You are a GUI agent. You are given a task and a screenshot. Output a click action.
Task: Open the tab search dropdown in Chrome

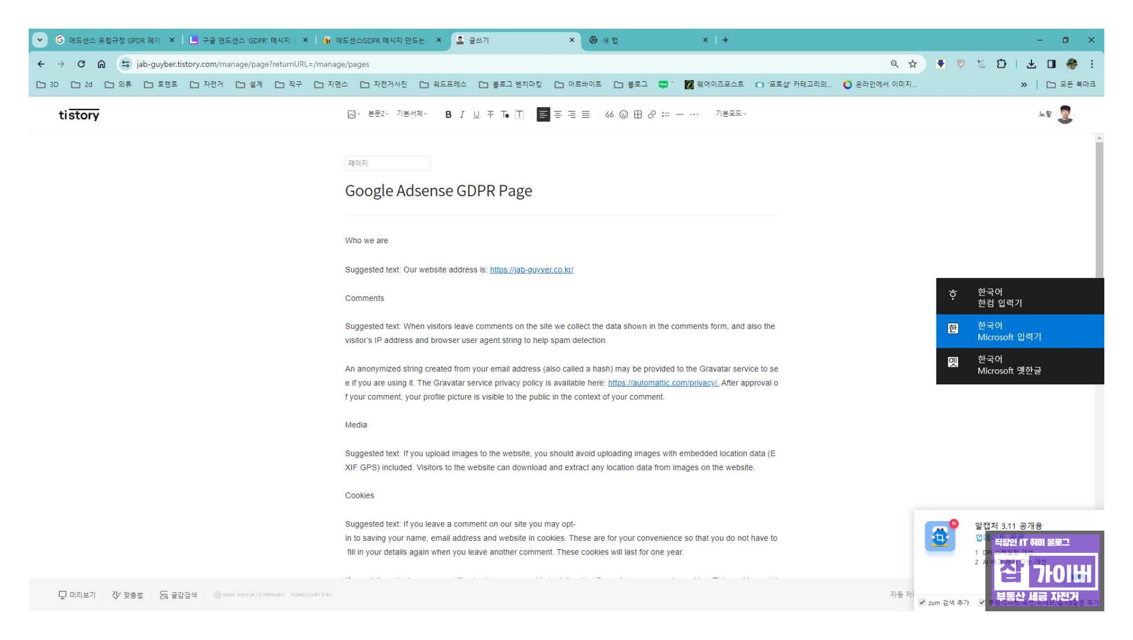click(40, 40)
